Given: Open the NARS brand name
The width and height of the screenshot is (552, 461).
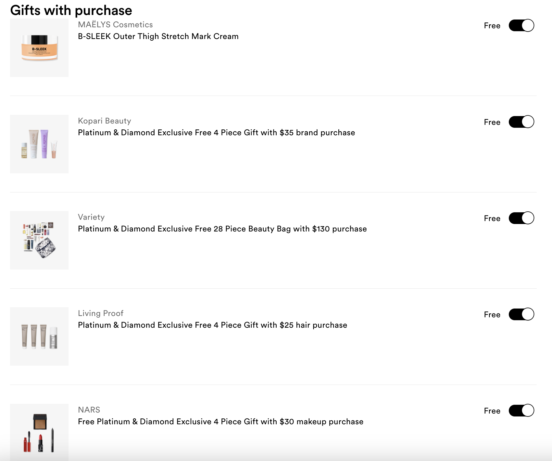Looking at the screenshot, I should coord(89,410).
